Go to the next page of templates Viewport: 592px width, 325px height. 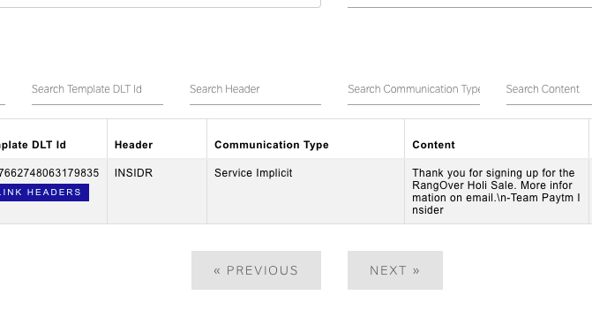pyautogui.click(x=395, y=270)
